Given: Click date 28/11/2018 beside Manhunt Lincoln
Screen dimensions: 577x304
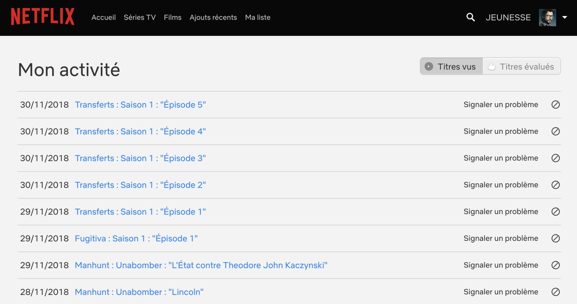Looking at the screenshot, I should (x=45, y=292).
